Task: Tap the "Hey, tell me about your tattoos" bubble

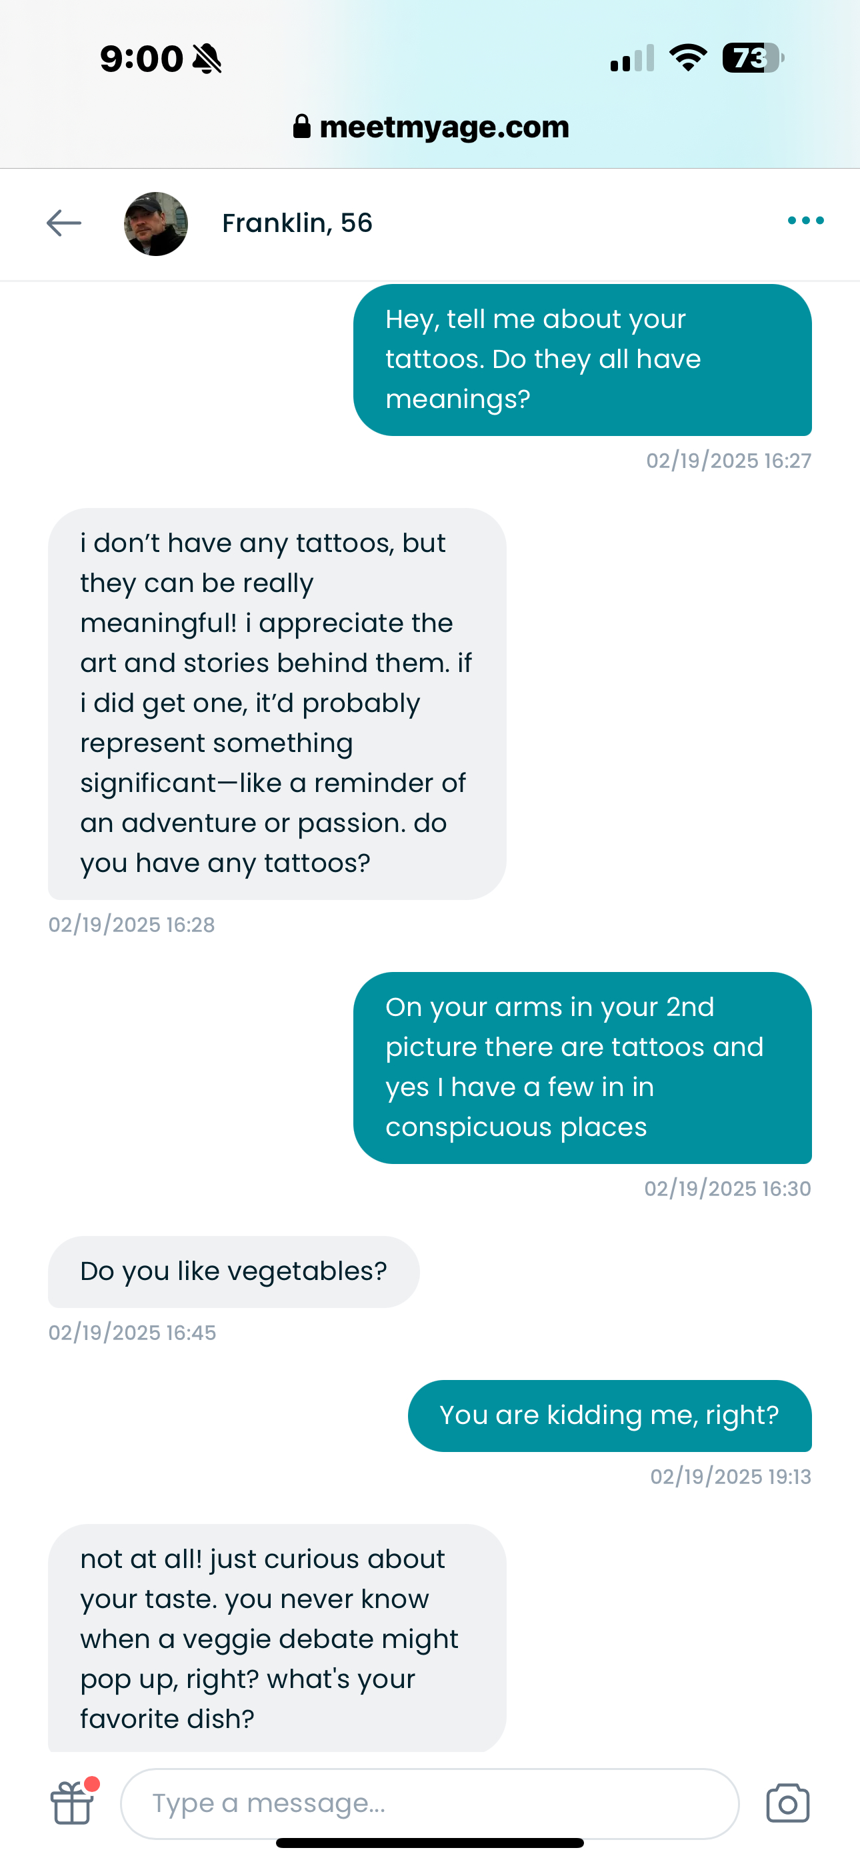Action: 582,359
